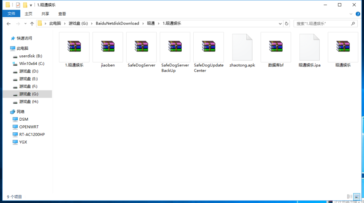
Task: Open the address bar history dropdown
Action: pyautogui.click(x=280, y=24)
